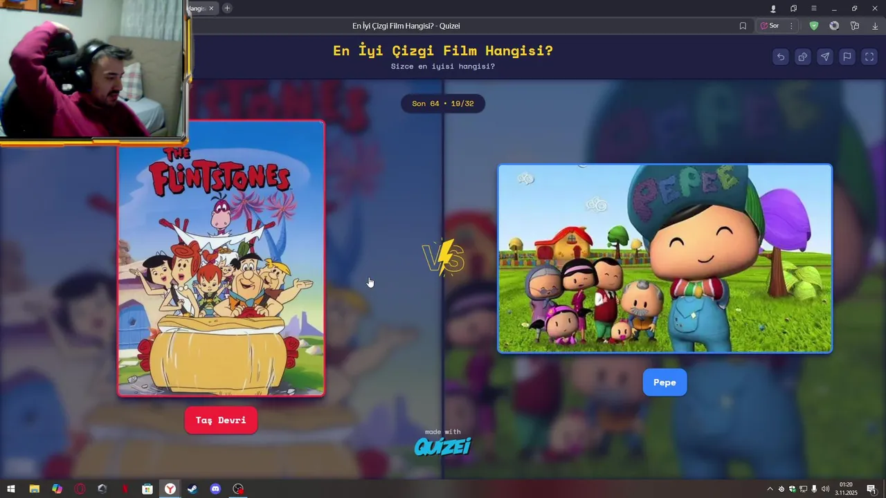Viewport: 886px width, 498px height.
Task: Click the page title in address bar
Action: click(406, 26)
